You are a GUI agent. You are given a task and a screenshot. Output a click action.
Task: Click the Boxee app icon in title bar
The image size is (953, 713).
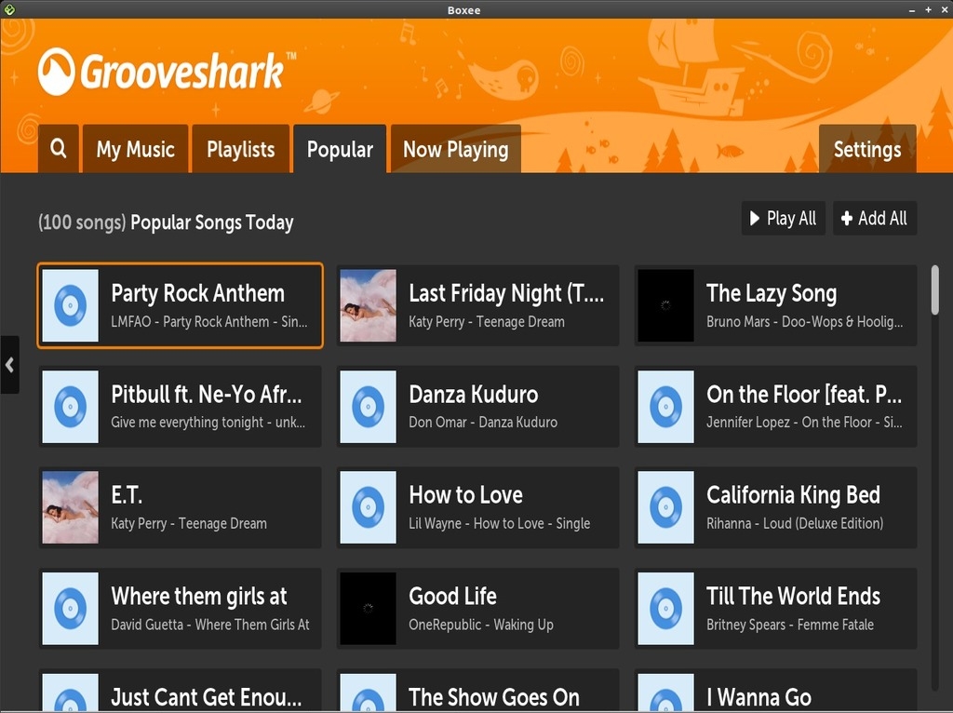point(9,9)
